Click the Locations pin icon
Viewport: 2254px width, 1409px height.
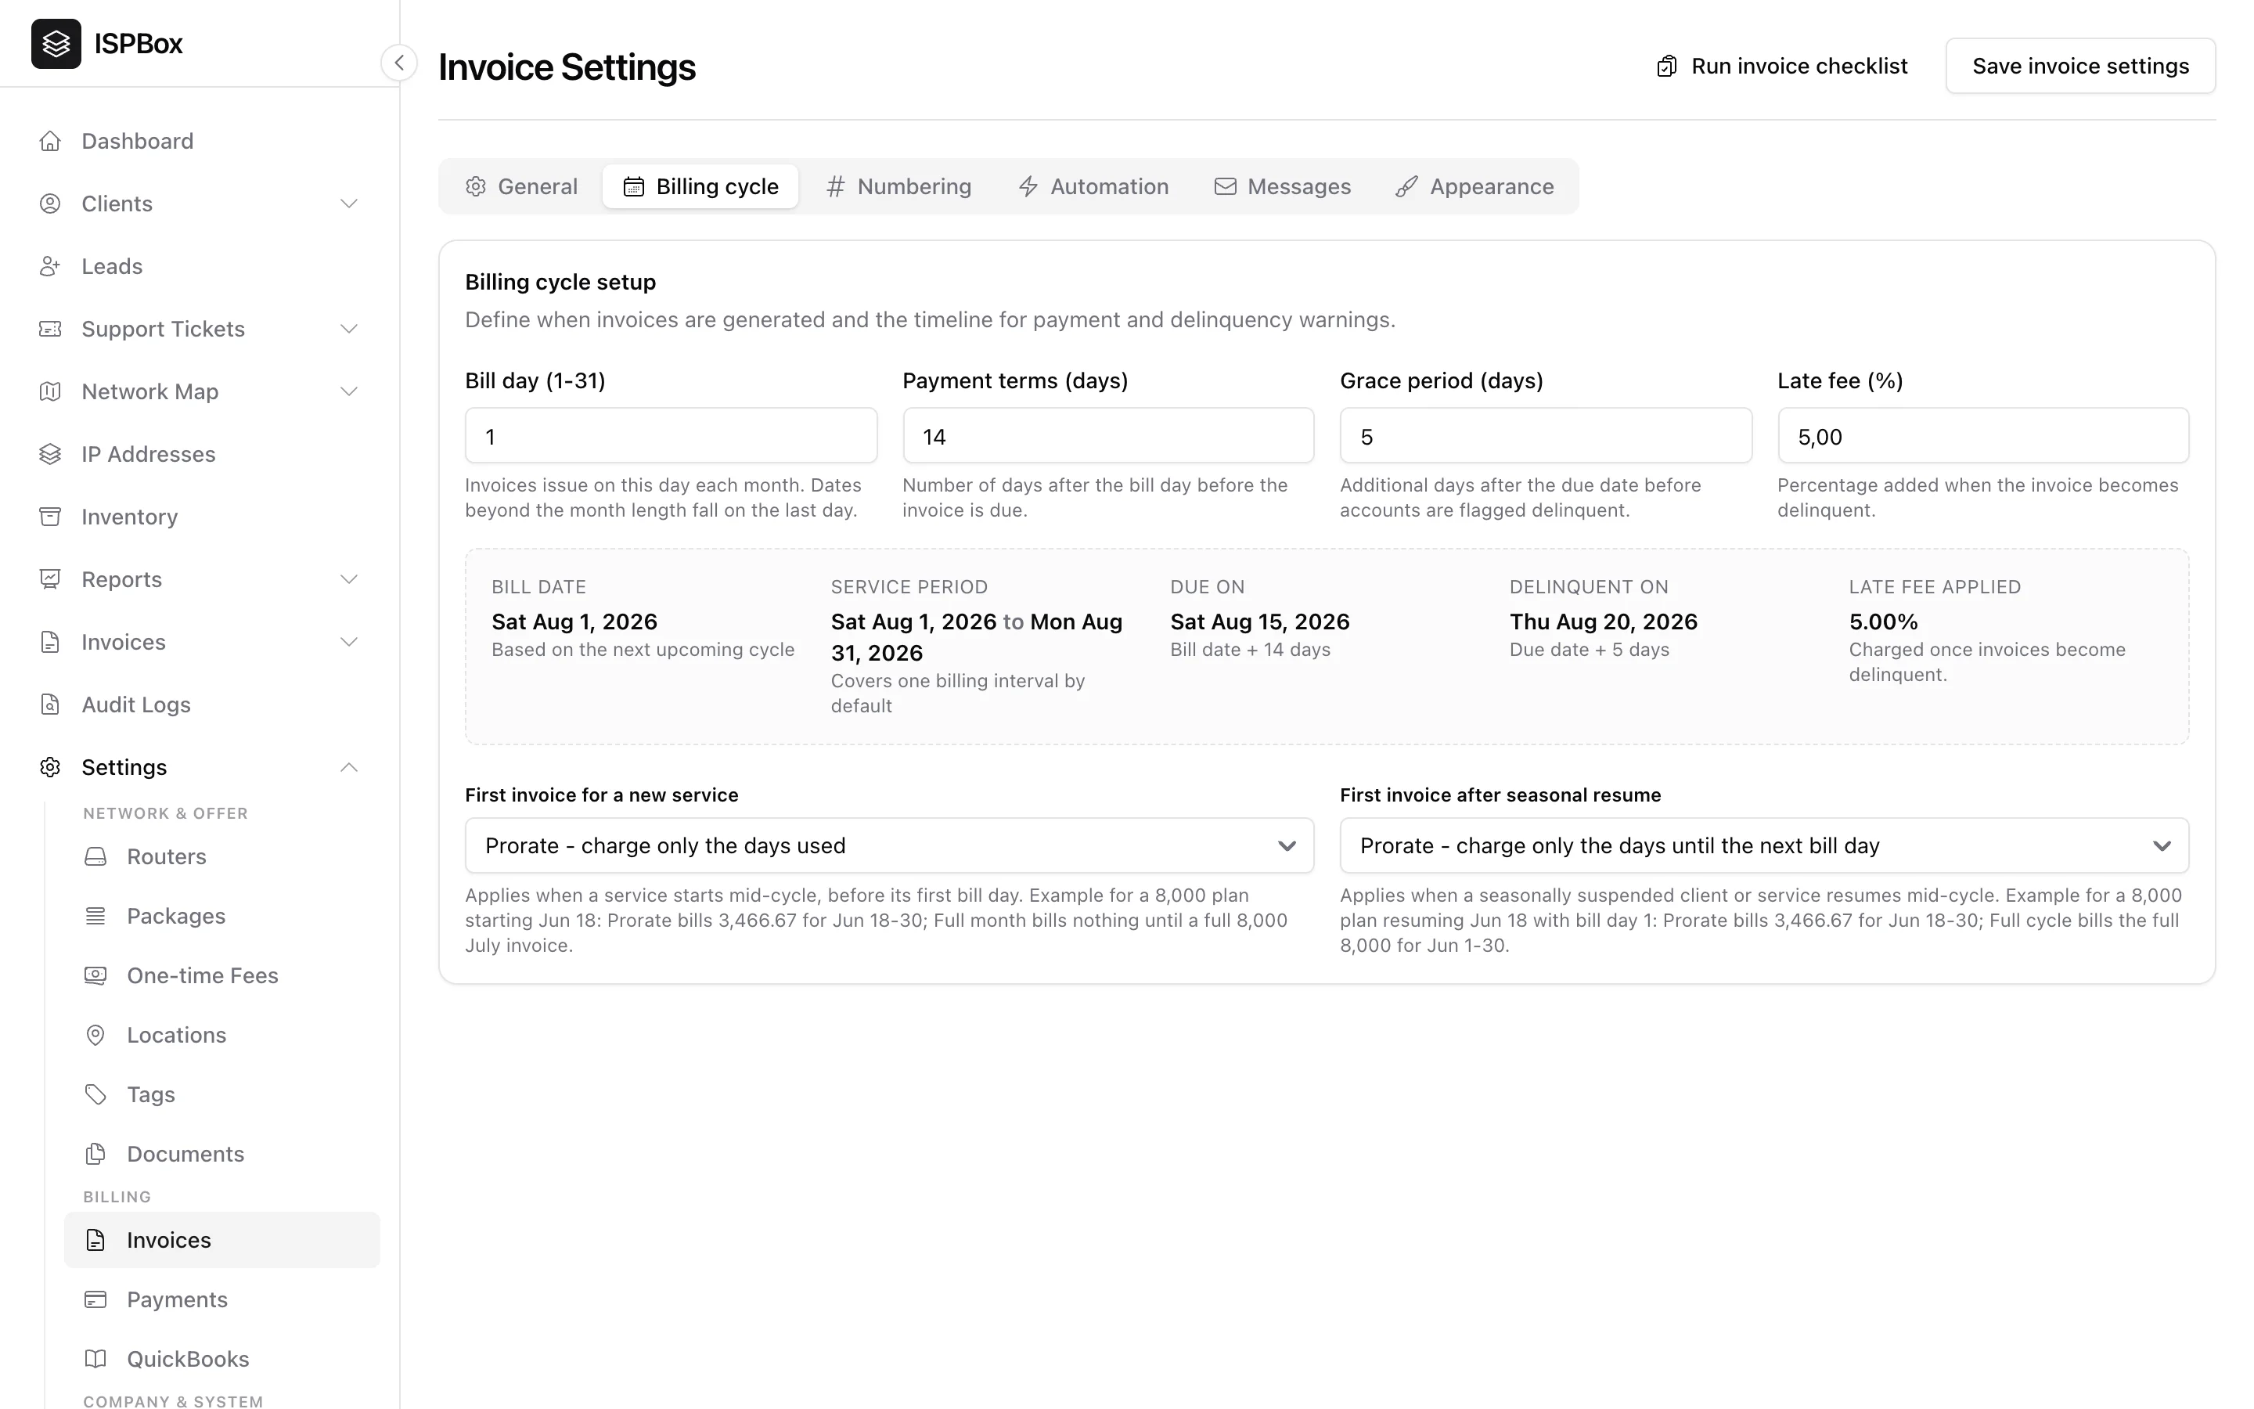[95, 1036]
